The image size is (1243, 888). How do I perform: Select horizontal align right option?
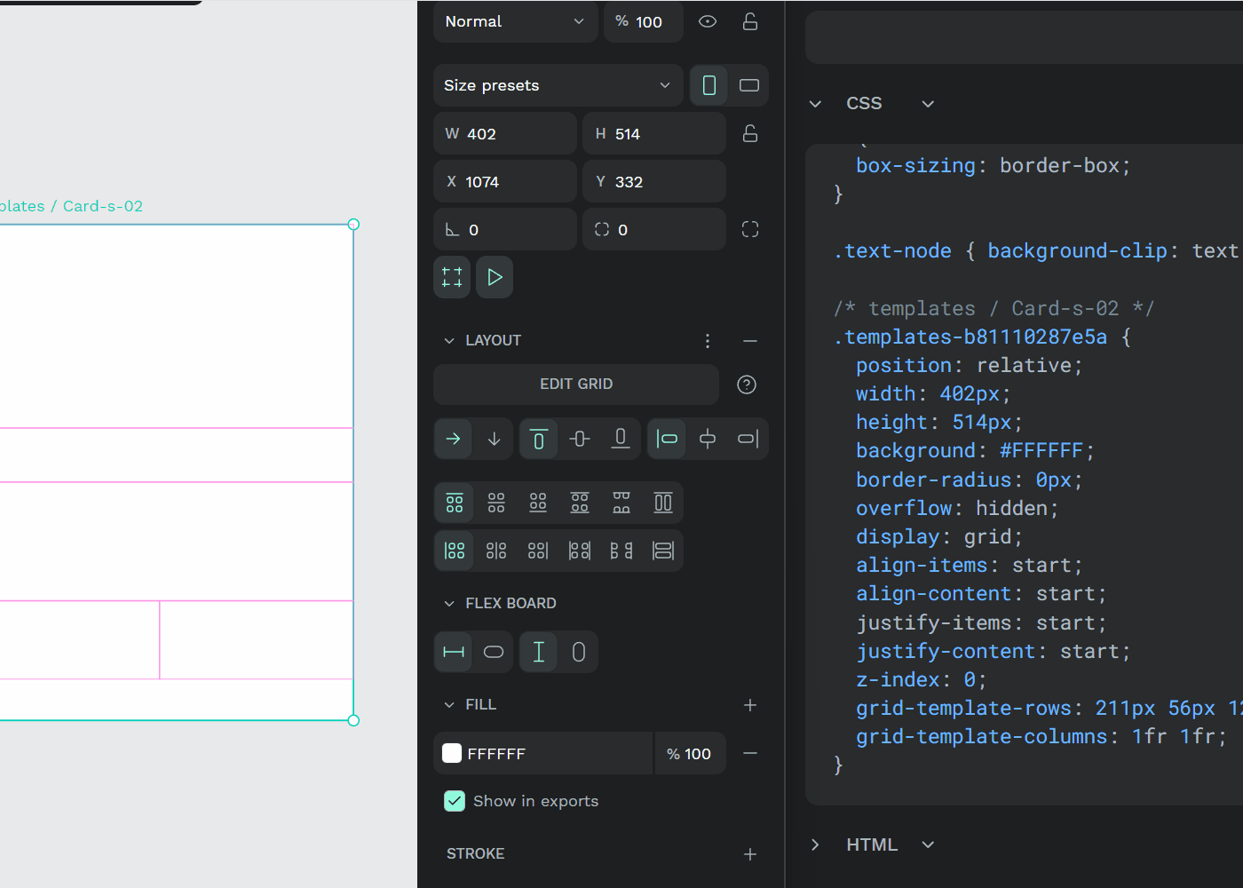pos(747,439)
